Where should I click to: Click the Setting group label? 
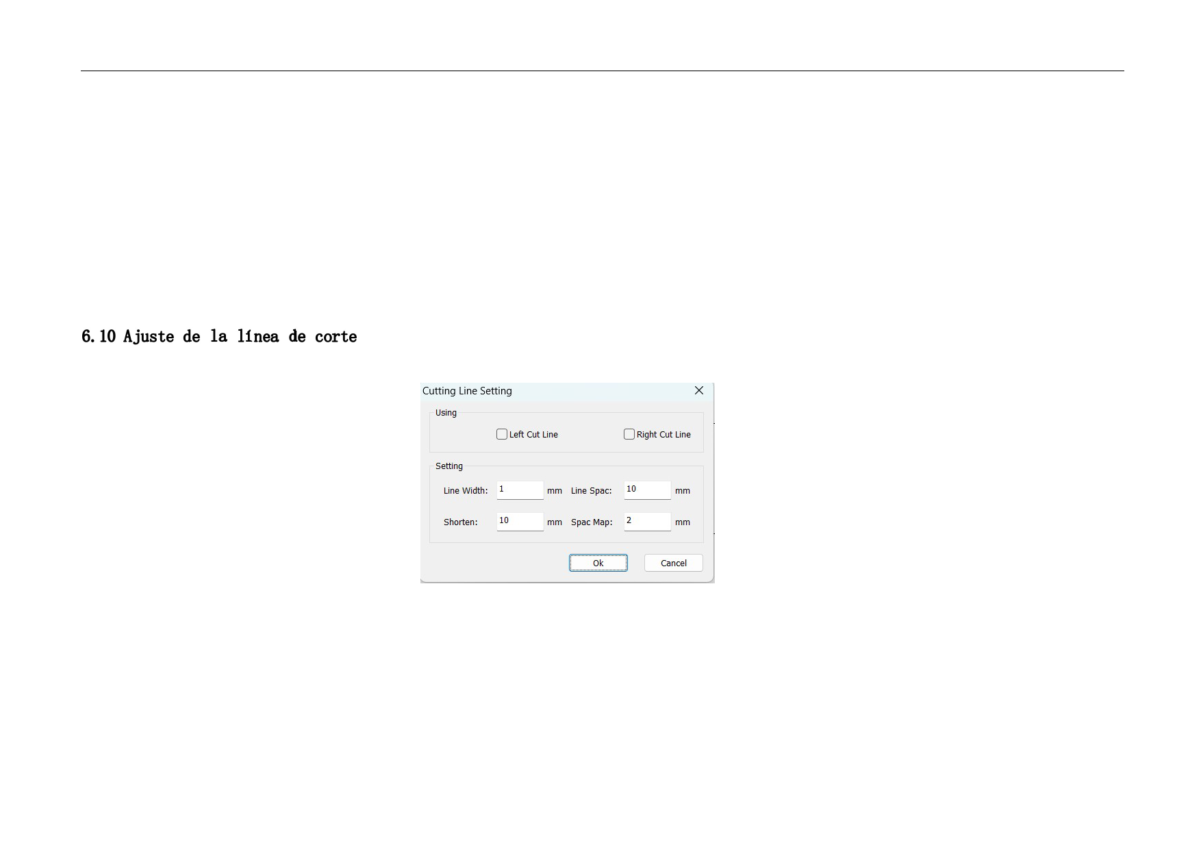coord(449,466)
